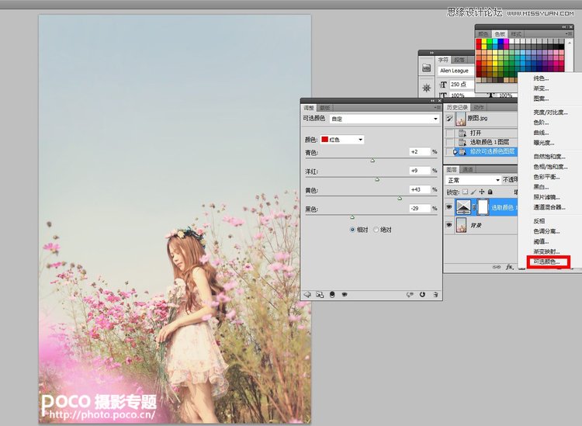This screenshot has width=582, height=426.
Task: Click the reset adjustment icon
Action: tap(423, 294)
